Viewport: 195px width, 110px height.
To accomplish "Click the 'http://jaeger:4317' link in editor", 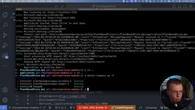I will point(73,96).
